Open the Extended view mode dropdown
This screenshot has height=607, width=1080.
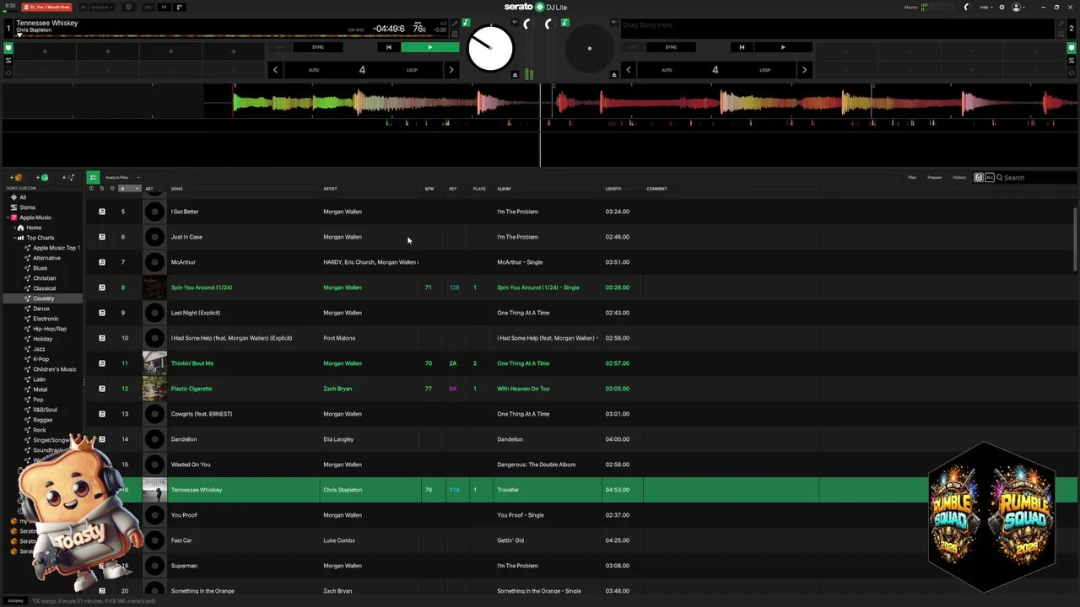(x=100, y=7)
